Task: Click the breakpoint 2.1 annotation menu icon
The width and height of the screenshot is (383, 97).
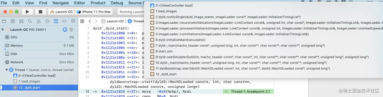Action: pos(226,92)
